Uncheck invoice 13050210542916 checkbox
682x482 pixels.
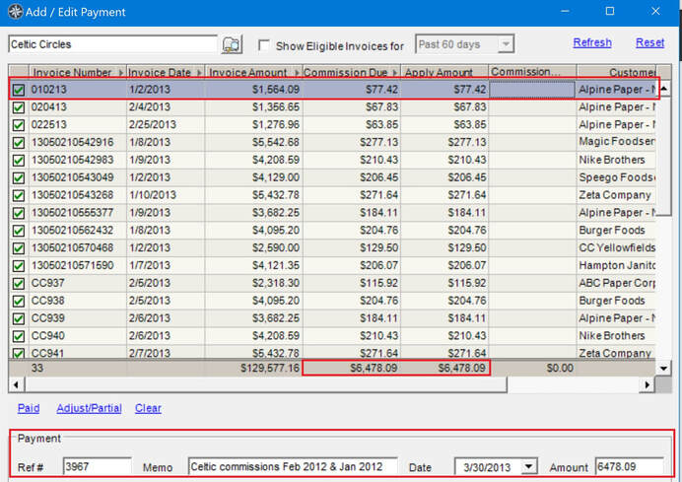click(19, 143)
